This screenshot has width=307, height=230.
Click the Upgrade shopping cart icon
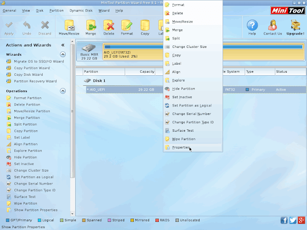click(295, 25)
